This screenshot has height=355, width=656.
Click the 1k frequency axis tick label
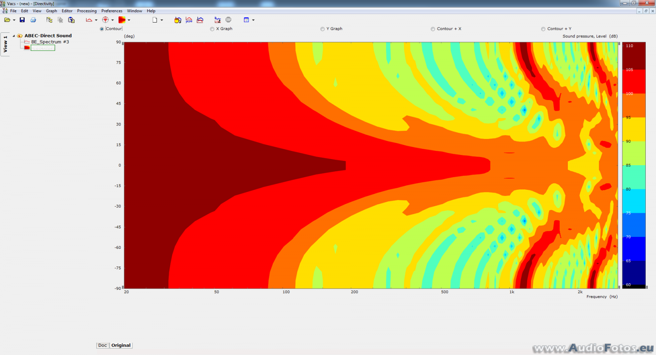pos(512,292)
